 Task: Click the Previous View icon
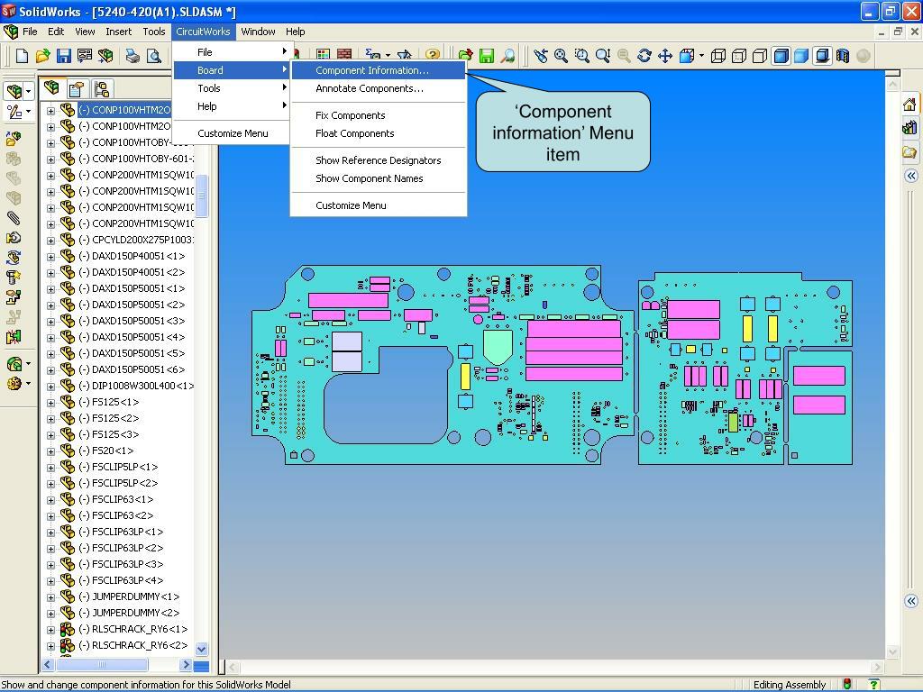click(541, 56)
